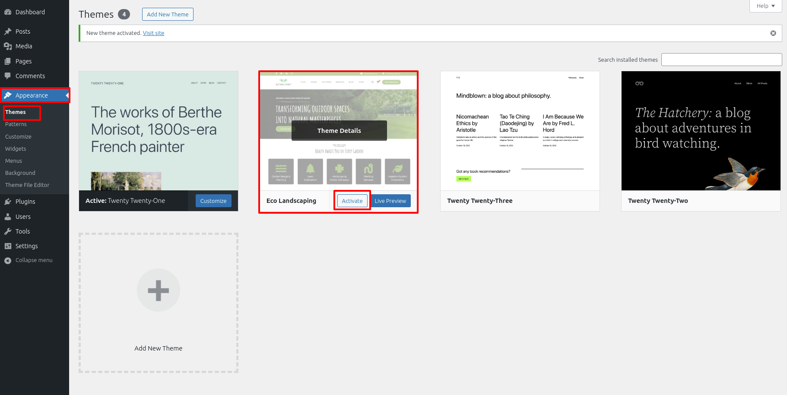Click the Collapse menu arrow icon

pyautogui.click(x=8, y=260)
